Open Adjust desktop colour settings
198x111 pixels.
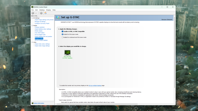pos(43,29)
